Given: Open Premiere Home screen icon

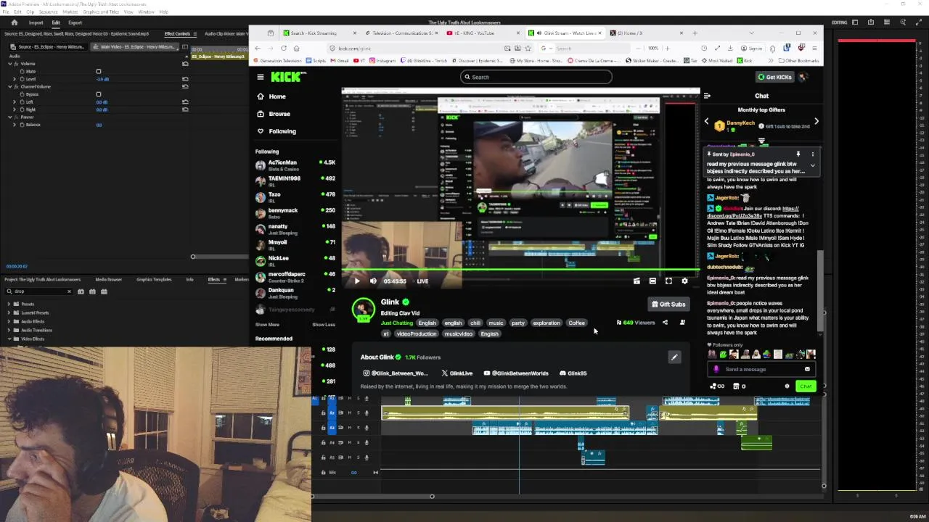Looking at the screenshot, I should point(14,22).
